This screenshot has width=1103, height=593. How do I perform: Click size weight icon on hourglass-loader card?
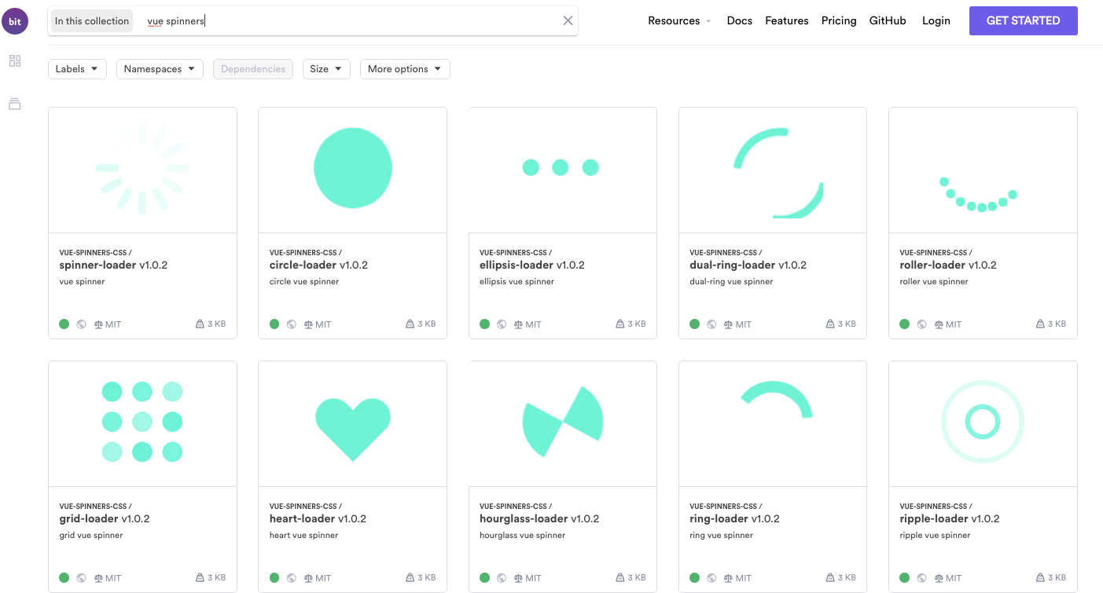(x=620, y=577)
